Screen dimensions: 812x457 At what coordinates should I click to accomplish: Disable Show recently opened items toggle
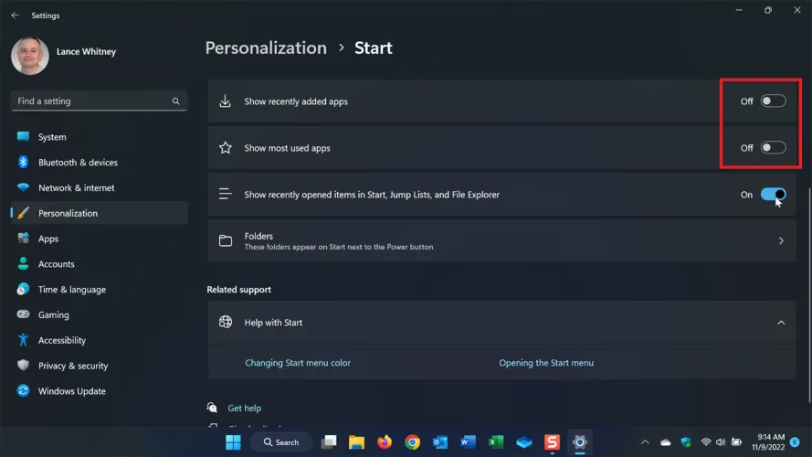[773, 195]
